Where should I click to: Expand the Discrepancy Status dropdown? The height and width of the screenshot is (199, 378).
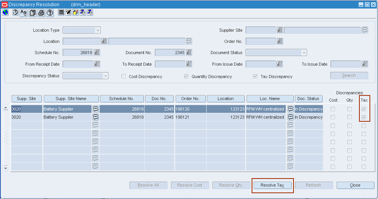[x=105, y=76]
